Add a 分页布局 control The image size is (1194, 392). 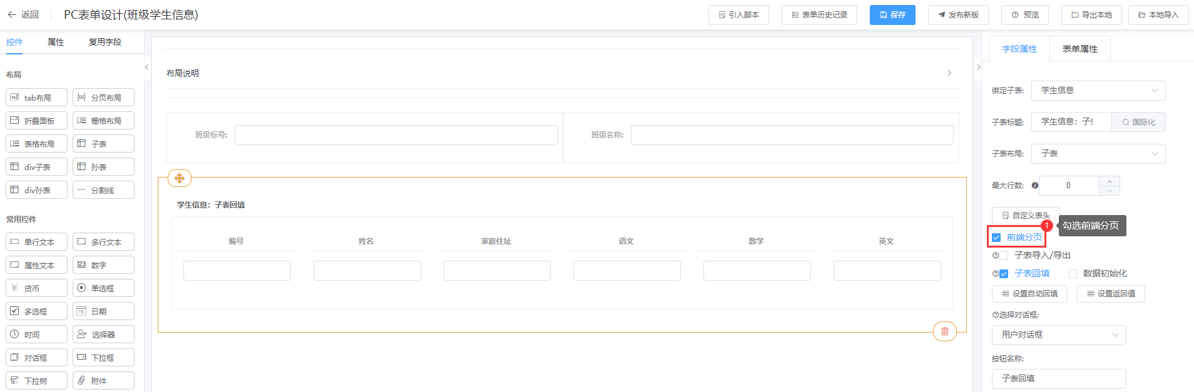pyautogui.click(x=103, y=98)
